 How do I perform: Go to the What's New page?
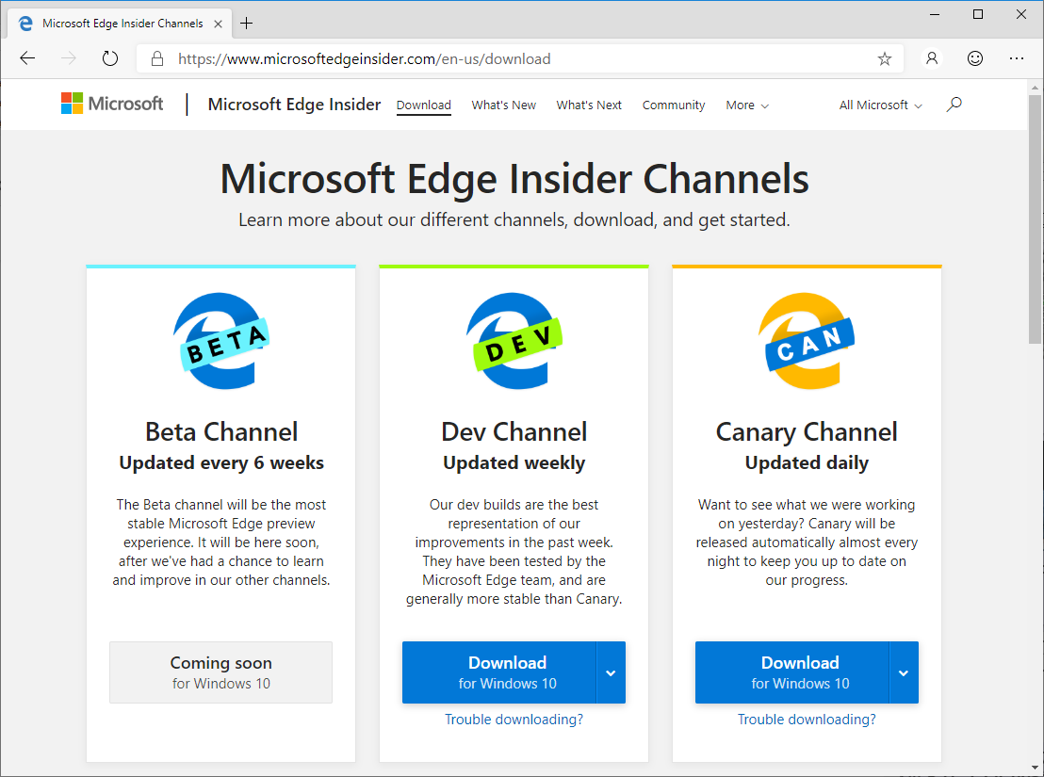pyautogui.click(x=503, y=105)
